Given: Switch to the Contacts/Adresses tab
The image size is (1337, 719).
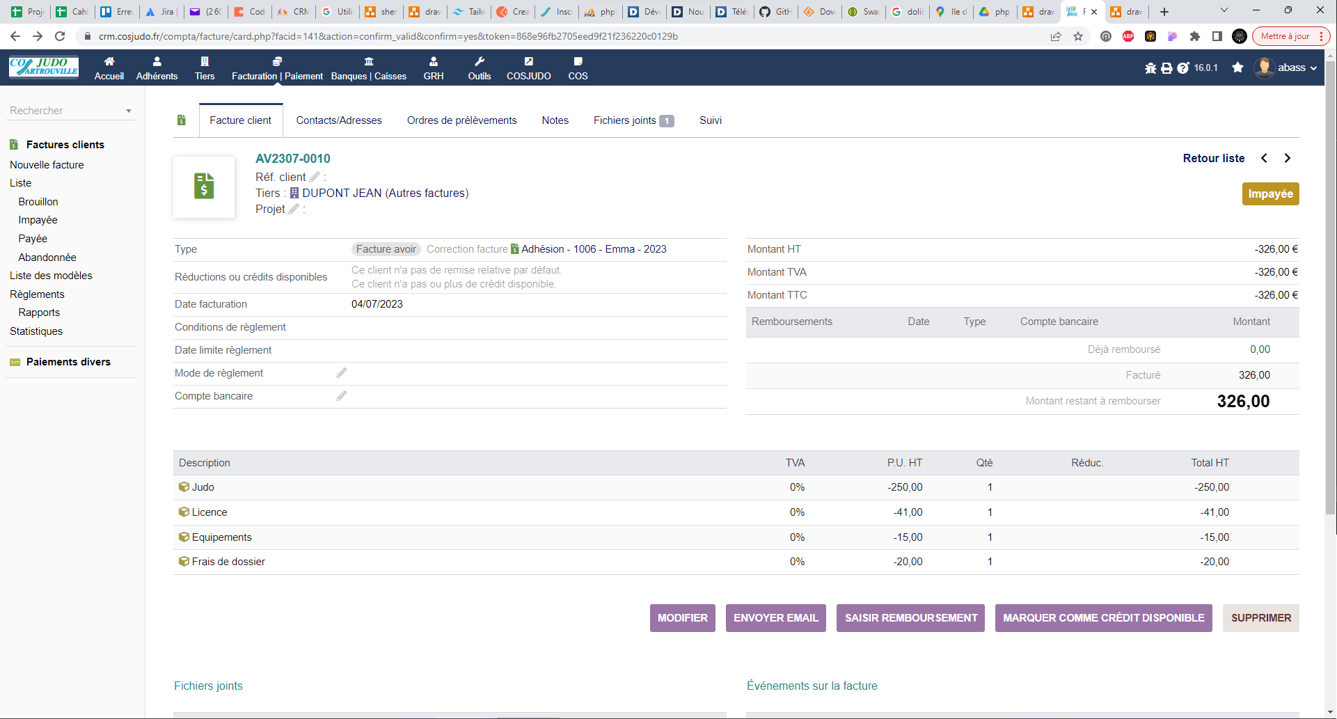Looking at the screenshot, I should 339,120.
